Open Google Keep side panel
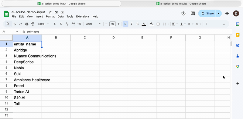Viewport: 243px width, 119px height. click(238, 35)
